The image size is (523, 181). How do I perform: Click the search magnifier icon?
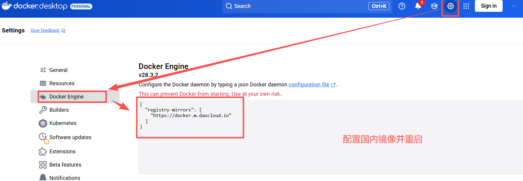click(x=229, y=6)
